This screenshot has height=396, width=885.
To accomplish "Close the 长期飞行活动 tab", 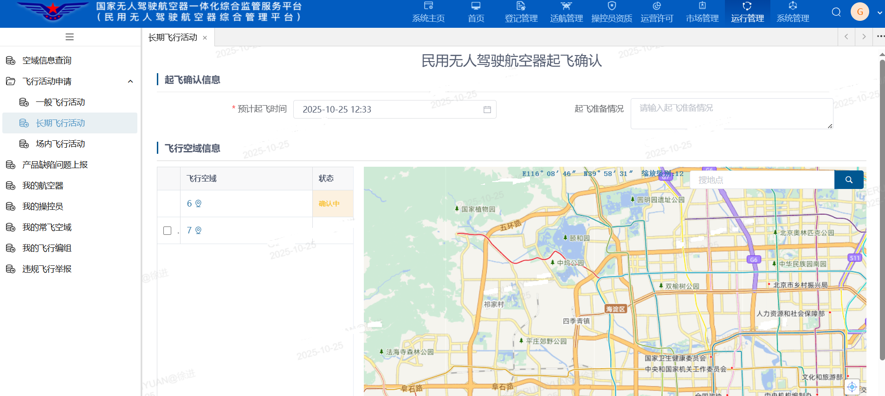I will pos(205,38).
